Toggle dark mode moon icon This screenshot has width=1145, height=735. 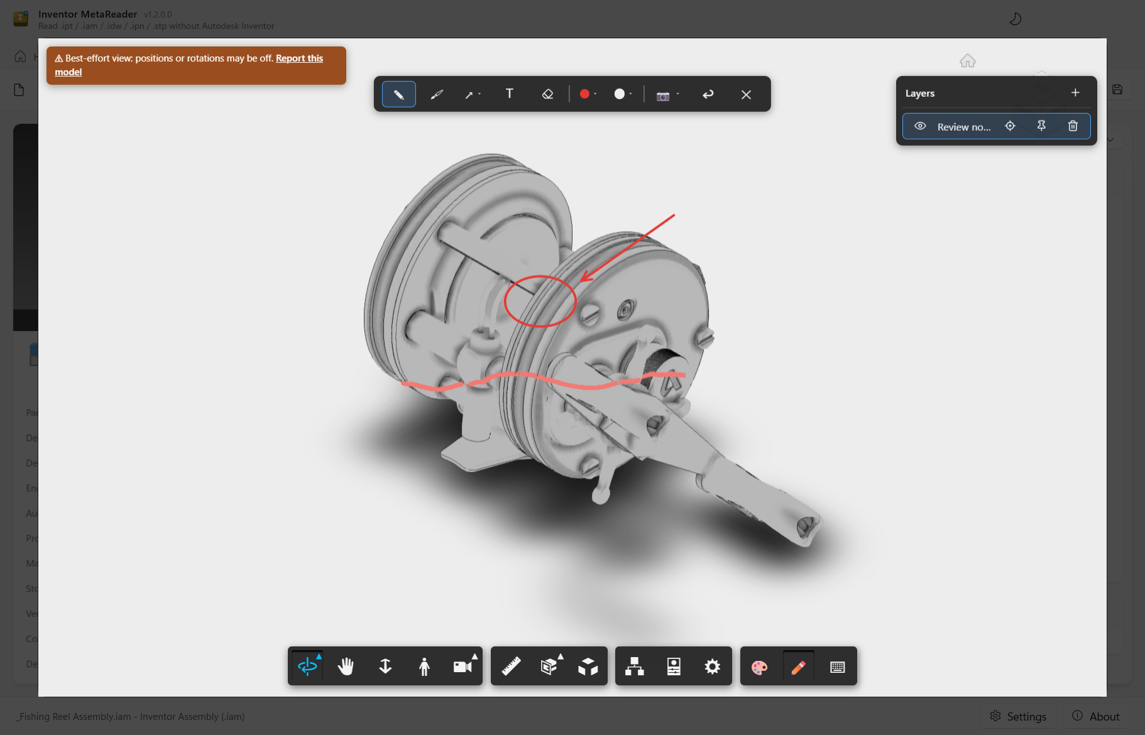click(1015, 19)
